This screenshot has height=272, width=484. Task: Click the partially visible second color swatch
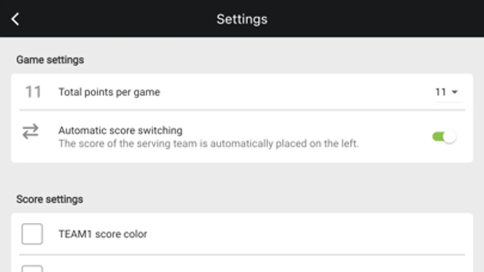(x=32, y=268)
